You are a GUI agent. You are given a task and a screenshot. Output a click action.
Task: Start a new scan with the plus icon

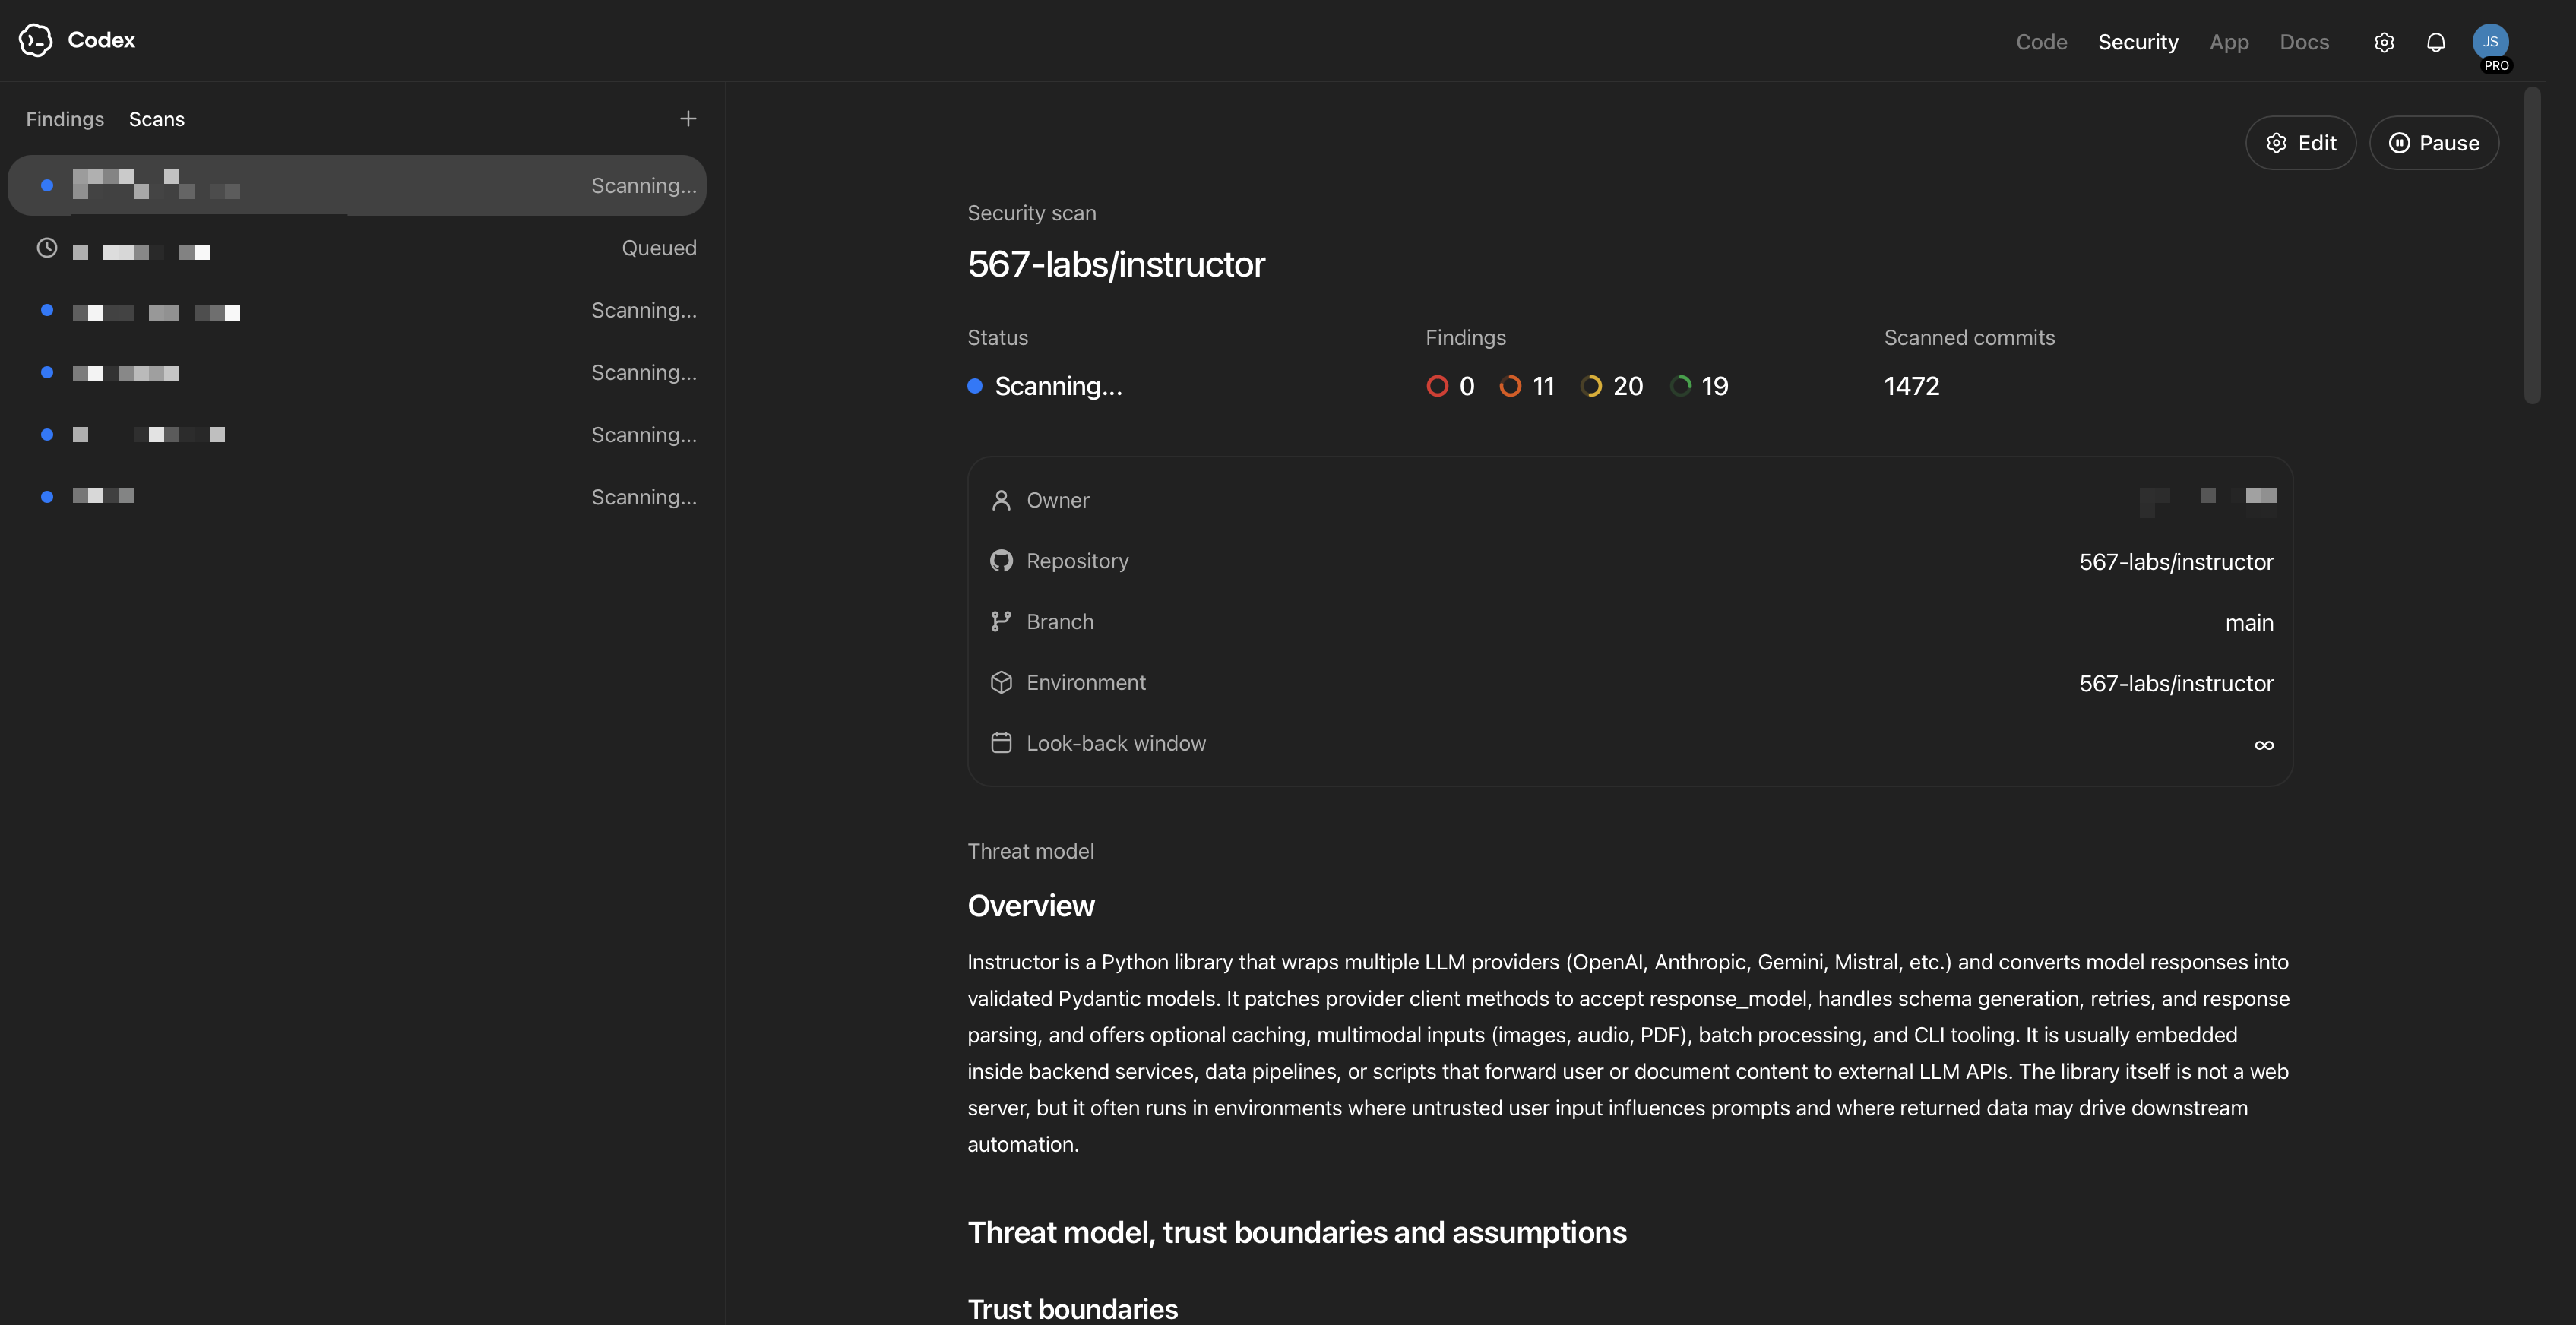click(688, 118)
